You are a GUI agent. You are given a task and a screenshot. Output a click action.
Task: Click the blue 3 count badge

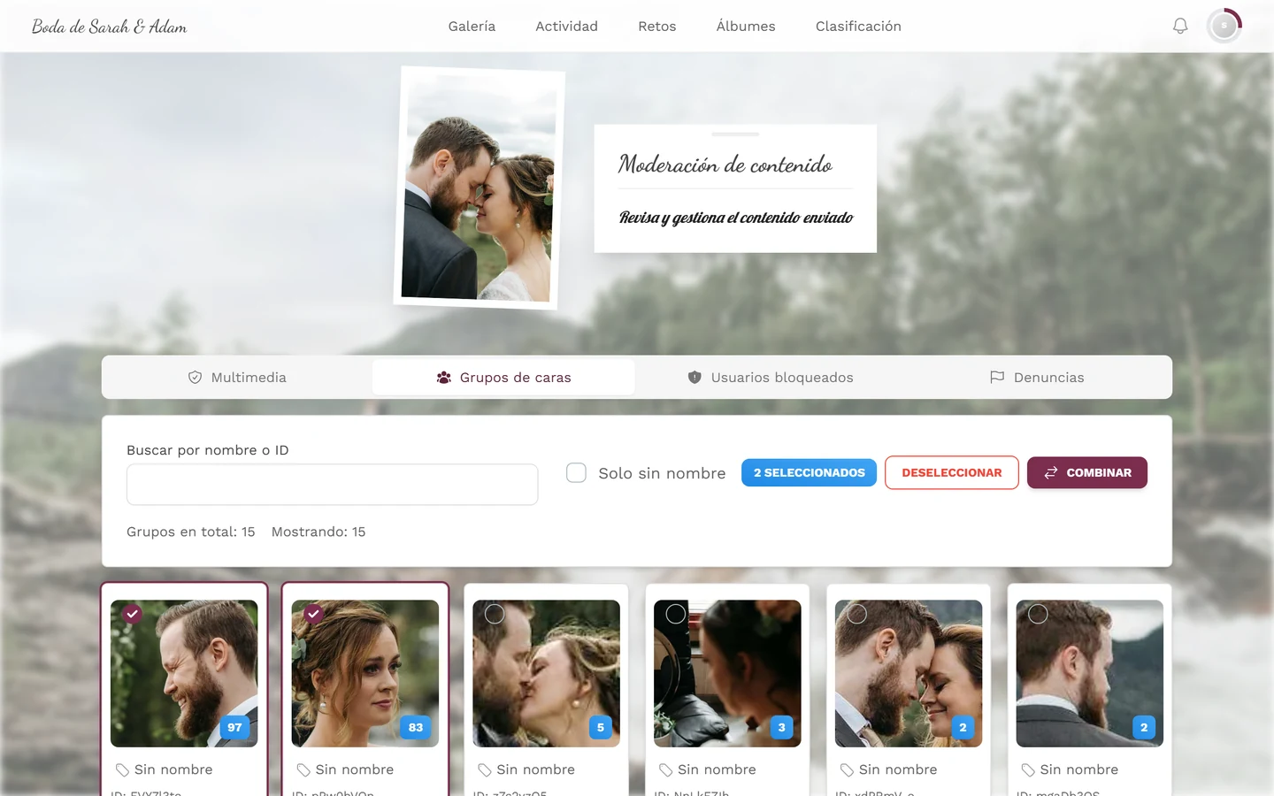(781, 728)
